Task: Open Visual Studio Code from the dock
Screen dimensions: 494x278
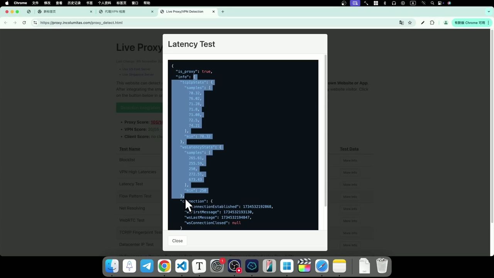Action: pos(182,266)
